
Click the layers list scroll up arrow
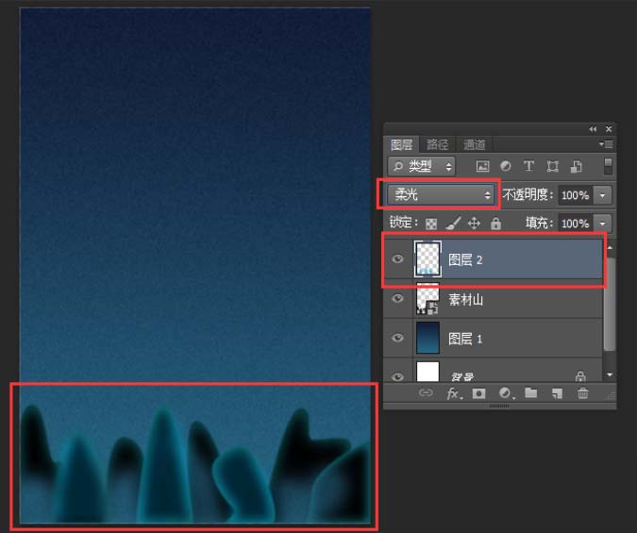coord(610,247)
